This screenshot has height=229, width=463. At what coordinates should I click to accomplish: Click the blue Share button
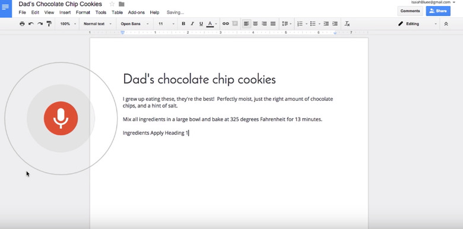point(438,11)
